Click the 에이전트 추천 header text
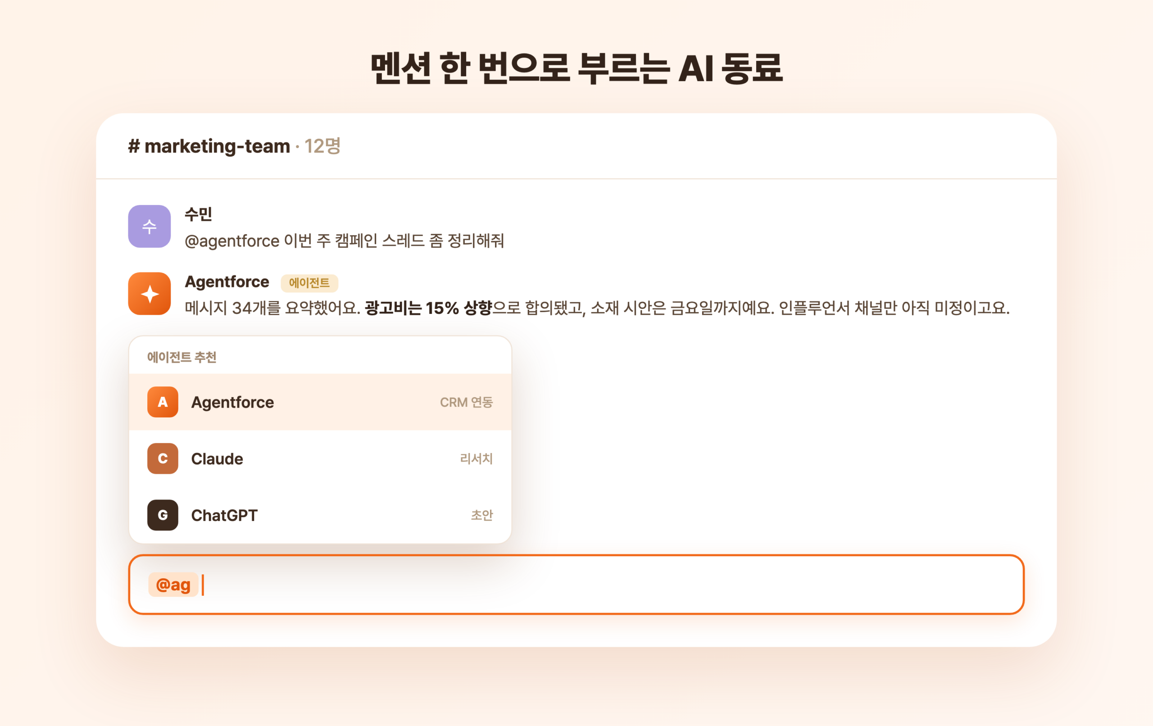This screenshot has height=726, width=1153. (x=182, y=357)
